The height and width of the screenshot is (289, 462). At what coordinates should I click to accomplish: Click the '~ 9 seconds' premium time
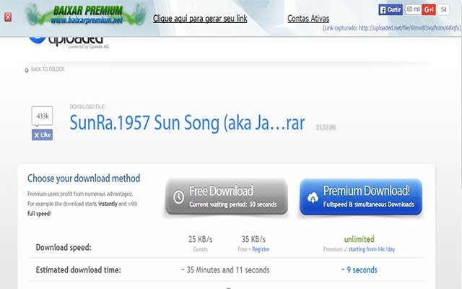[359, 269]
